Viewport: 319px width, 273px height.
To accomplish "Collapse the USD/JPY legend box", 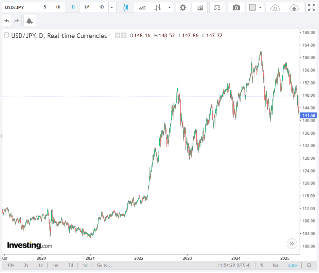I will coord(6,35).
